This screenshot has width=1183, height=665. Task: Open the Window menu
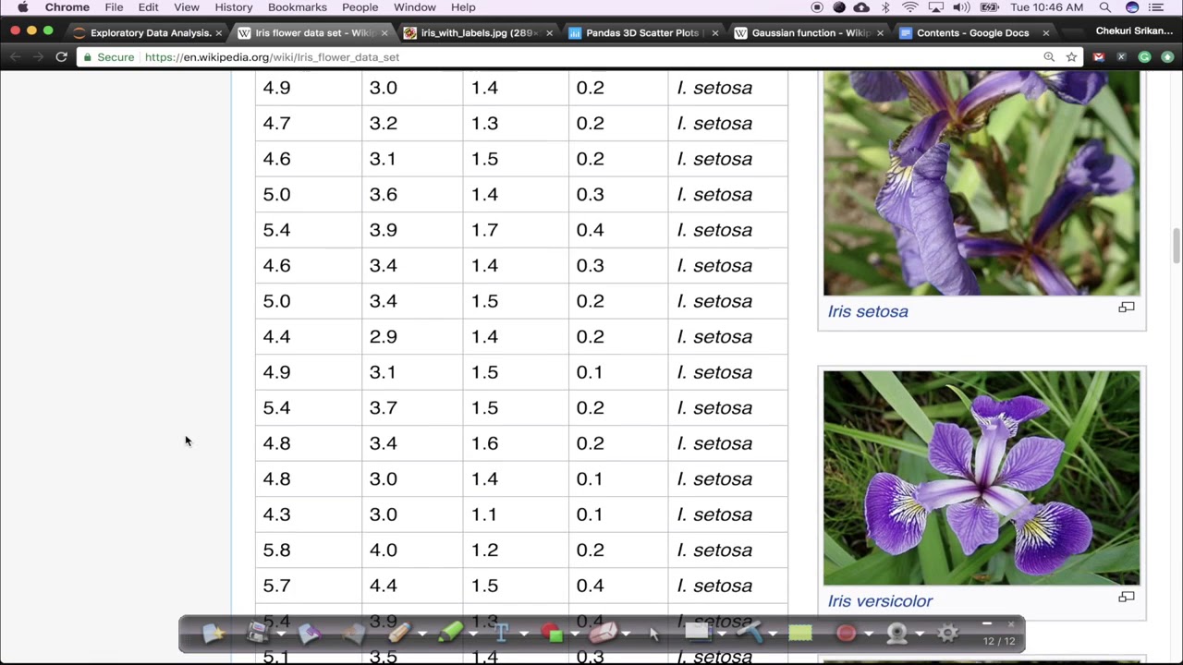pos(415,7)
